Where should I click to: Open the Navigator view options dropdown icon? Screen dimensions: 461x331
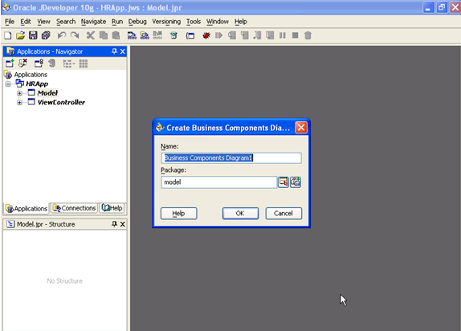69,63
